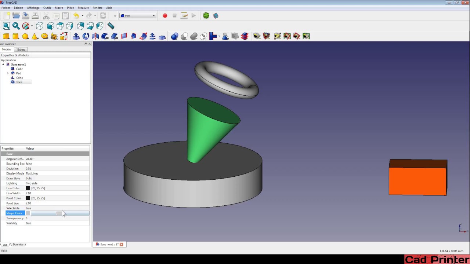Open the parametric primitives creation tool

click(x=54, y=36)
